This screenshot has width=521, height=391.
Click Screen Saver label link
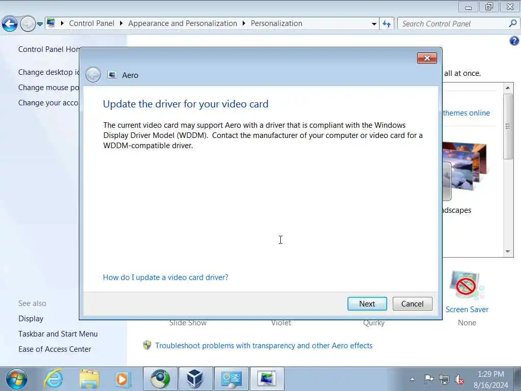(467, 310)
